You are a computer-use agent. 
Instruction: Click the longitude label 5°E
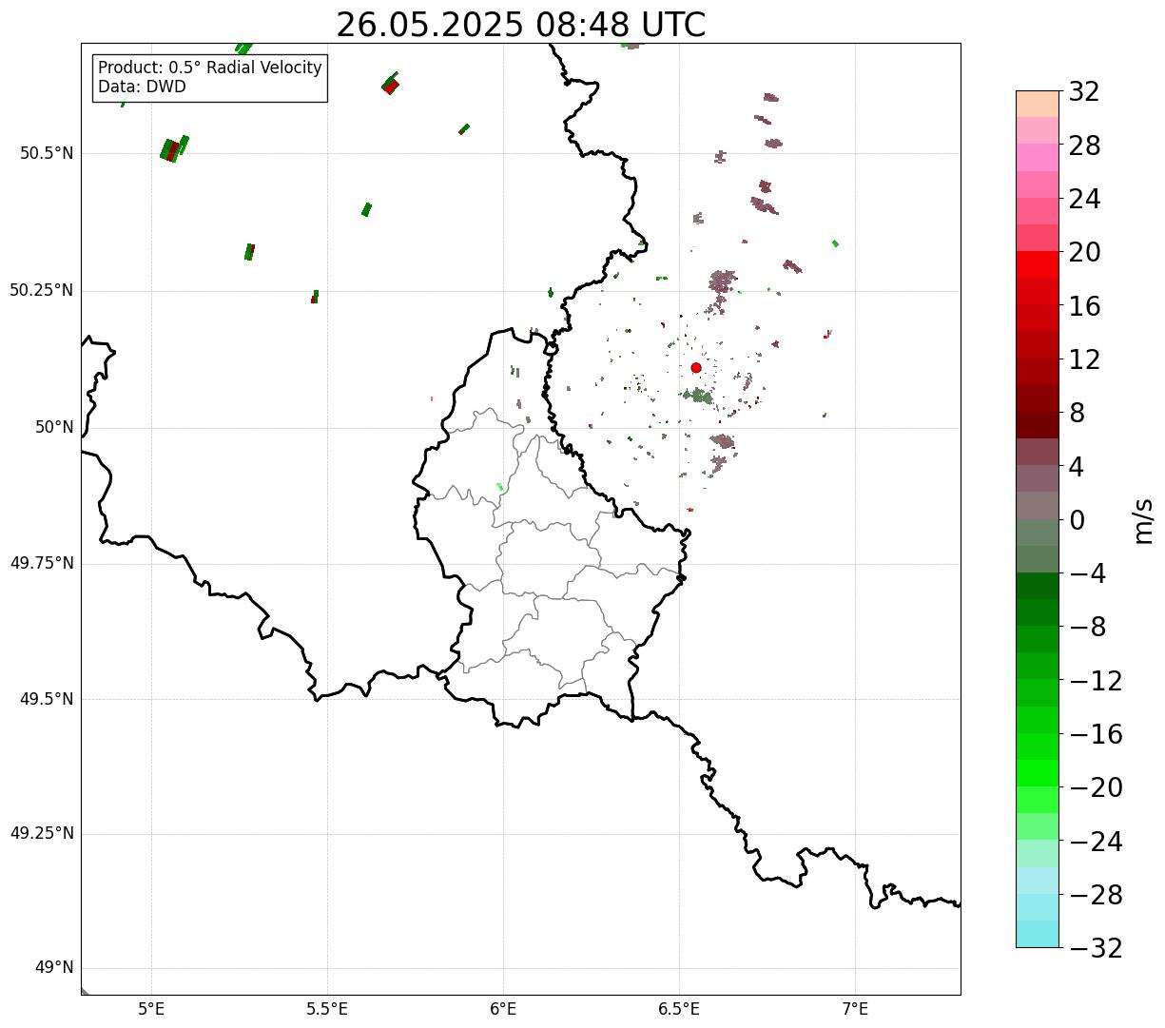[151, 1009]
